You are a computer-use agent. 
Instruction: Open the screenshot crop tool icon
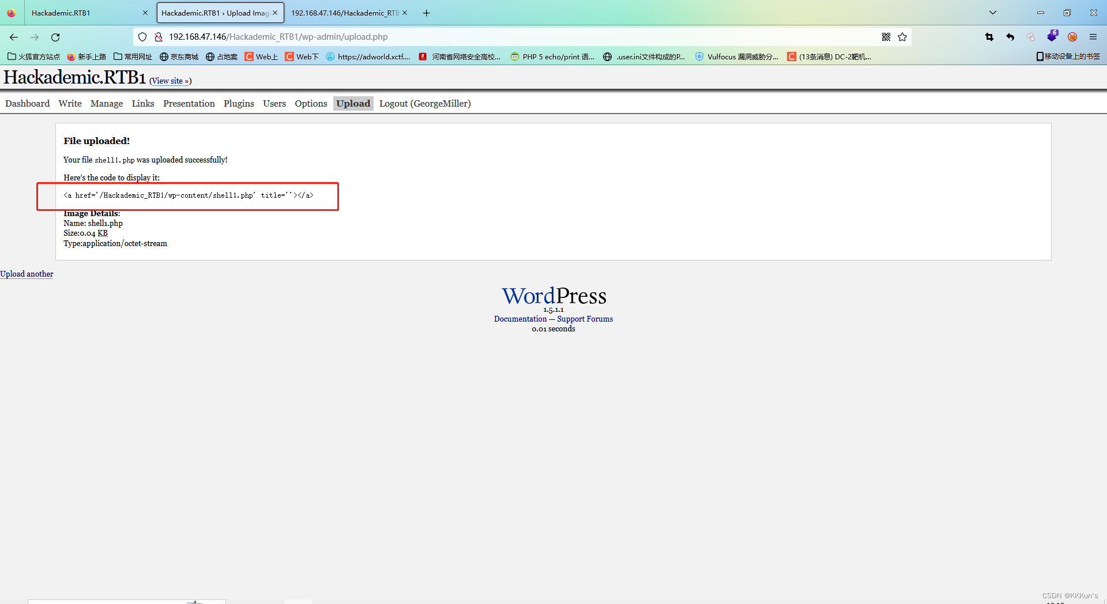tap(989, 37)
